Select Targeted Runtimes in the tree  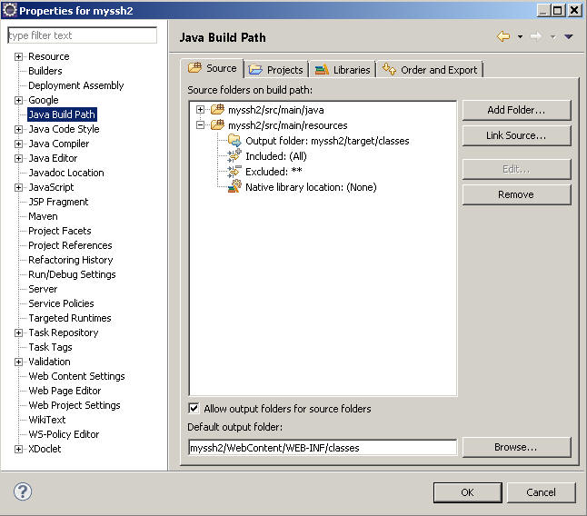click(x=70, y=318)
